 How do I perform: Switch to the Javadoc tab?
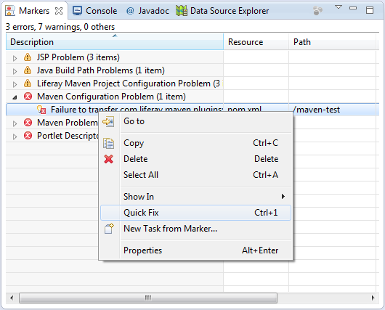point(147,11)
